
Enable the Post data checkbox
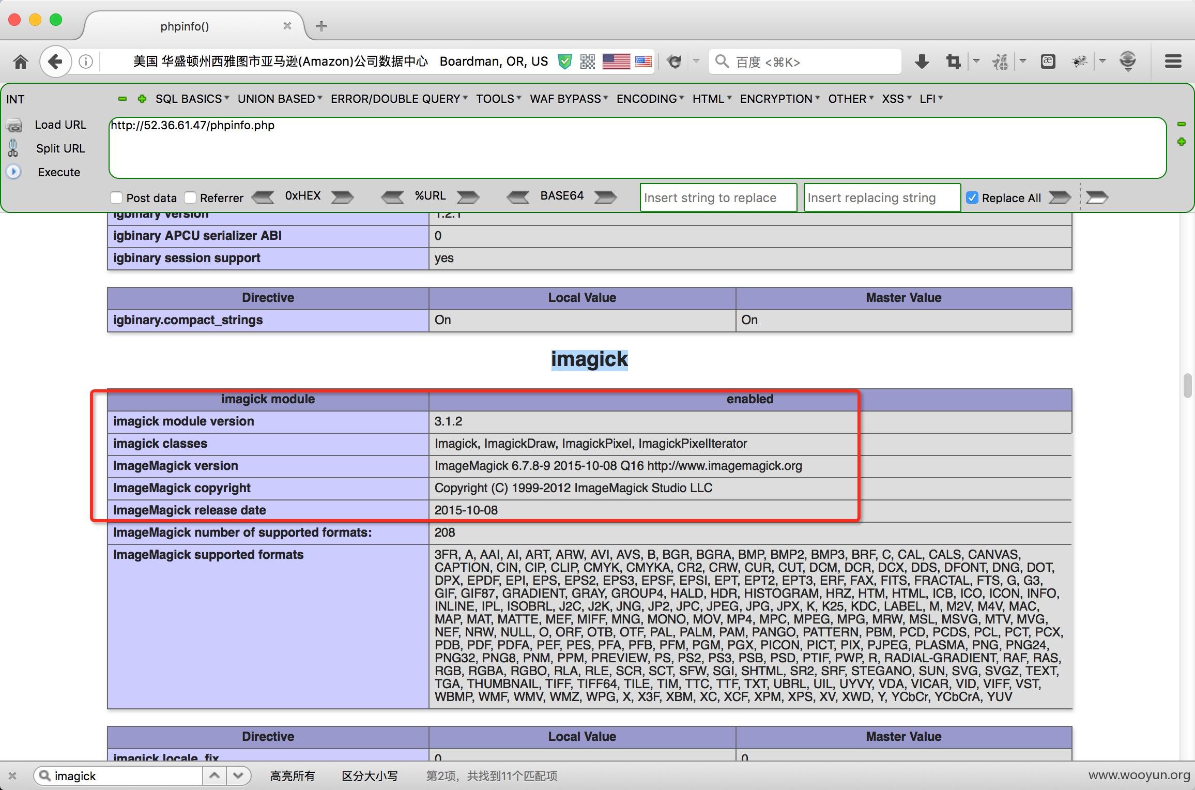(116, 197)
